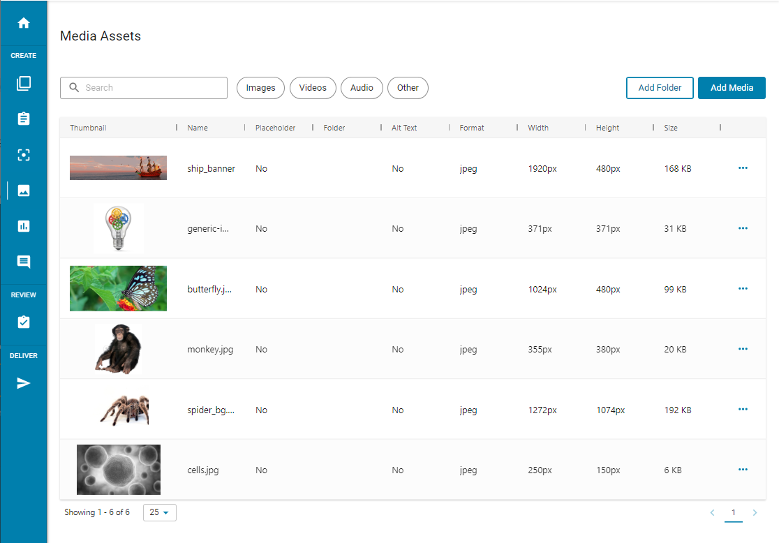
Task: Open the focus target icon in sidebar
Action: point(23,155)
